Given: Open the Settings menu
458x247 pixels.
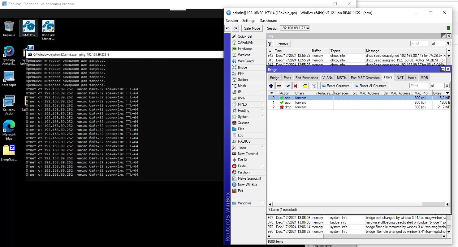Looking at the screenshot, I should pos(249,21).
